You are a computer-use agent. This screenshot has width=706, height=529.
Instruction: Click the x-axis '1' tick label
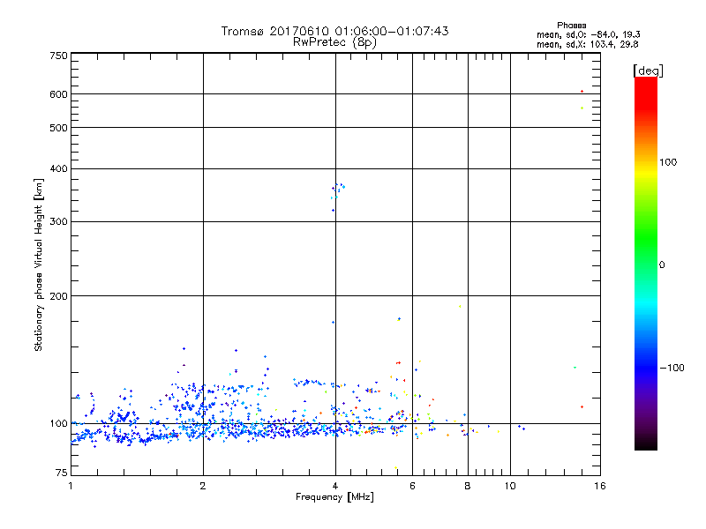pyautogui.click(x=71, y=486)
